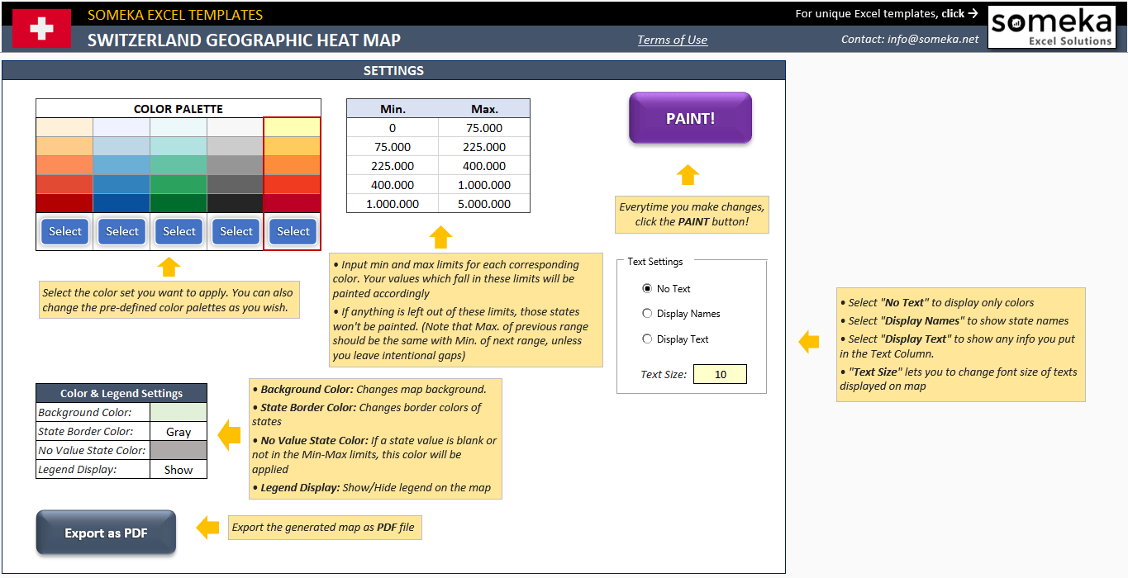Screen dimensions: 1128x578
Task: Pick the light green Background Color swatch
Action: (178, 412)
